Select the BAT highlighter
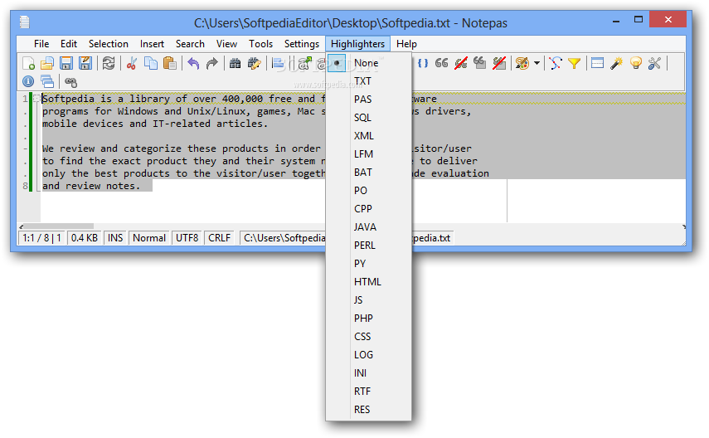Screen dimensions: 709x438 click(x=368, y=173)
